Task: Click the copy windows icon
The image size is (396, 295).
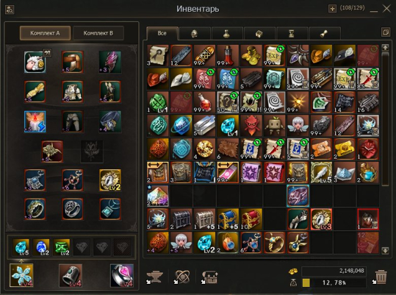Action: tap(385, 32)
